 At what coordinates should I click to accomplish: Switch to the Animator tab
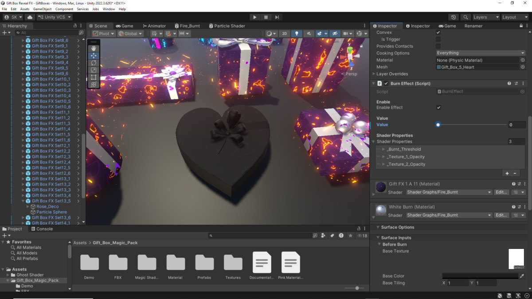coord(154,26)
